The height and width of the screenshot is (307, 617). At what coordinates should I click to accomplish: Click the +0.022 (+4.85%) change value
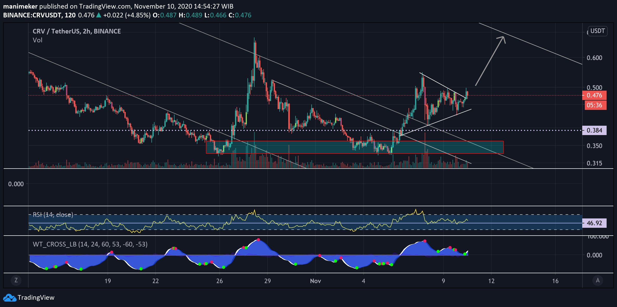(x=127, y=15)
